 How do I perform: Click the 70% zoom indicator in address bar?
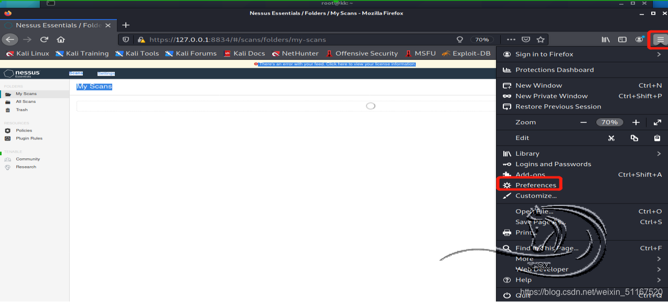pyautogui.click(x=482, y=39)
